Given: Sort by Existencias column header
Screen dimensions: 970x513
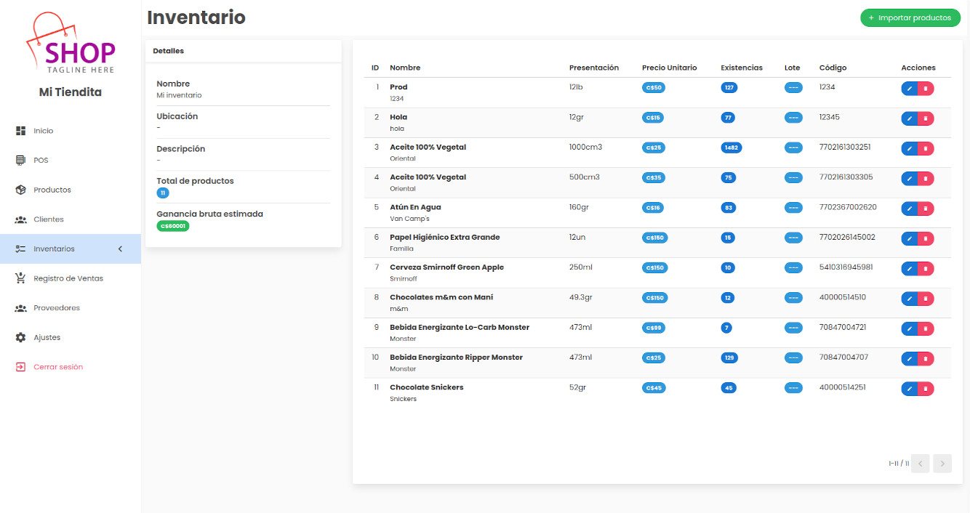Looking at the screenshot, I should 742,68.
